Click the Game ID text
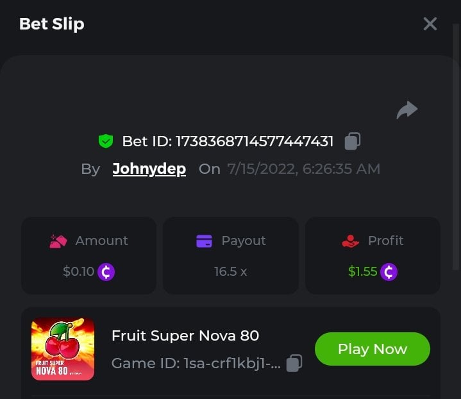This screenshot has width=461, height=399. (196, 363)
